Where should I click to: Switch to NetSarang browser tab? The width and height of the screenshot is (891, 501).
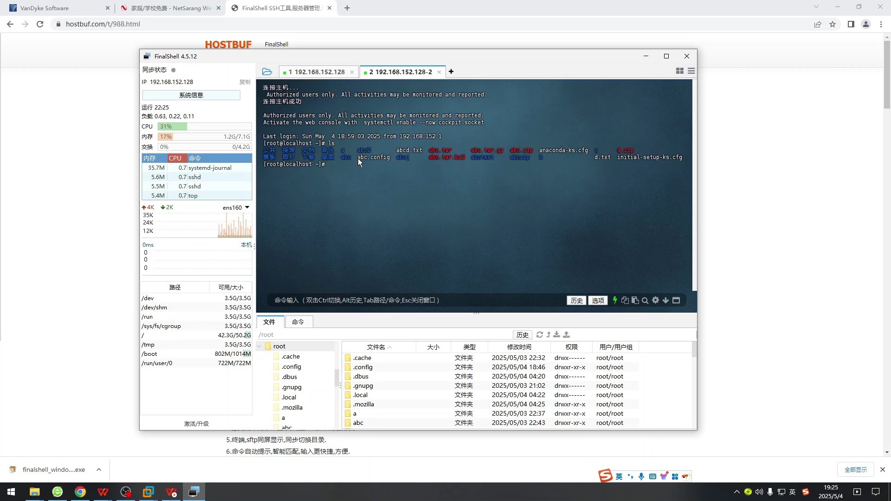pos(169,8)
